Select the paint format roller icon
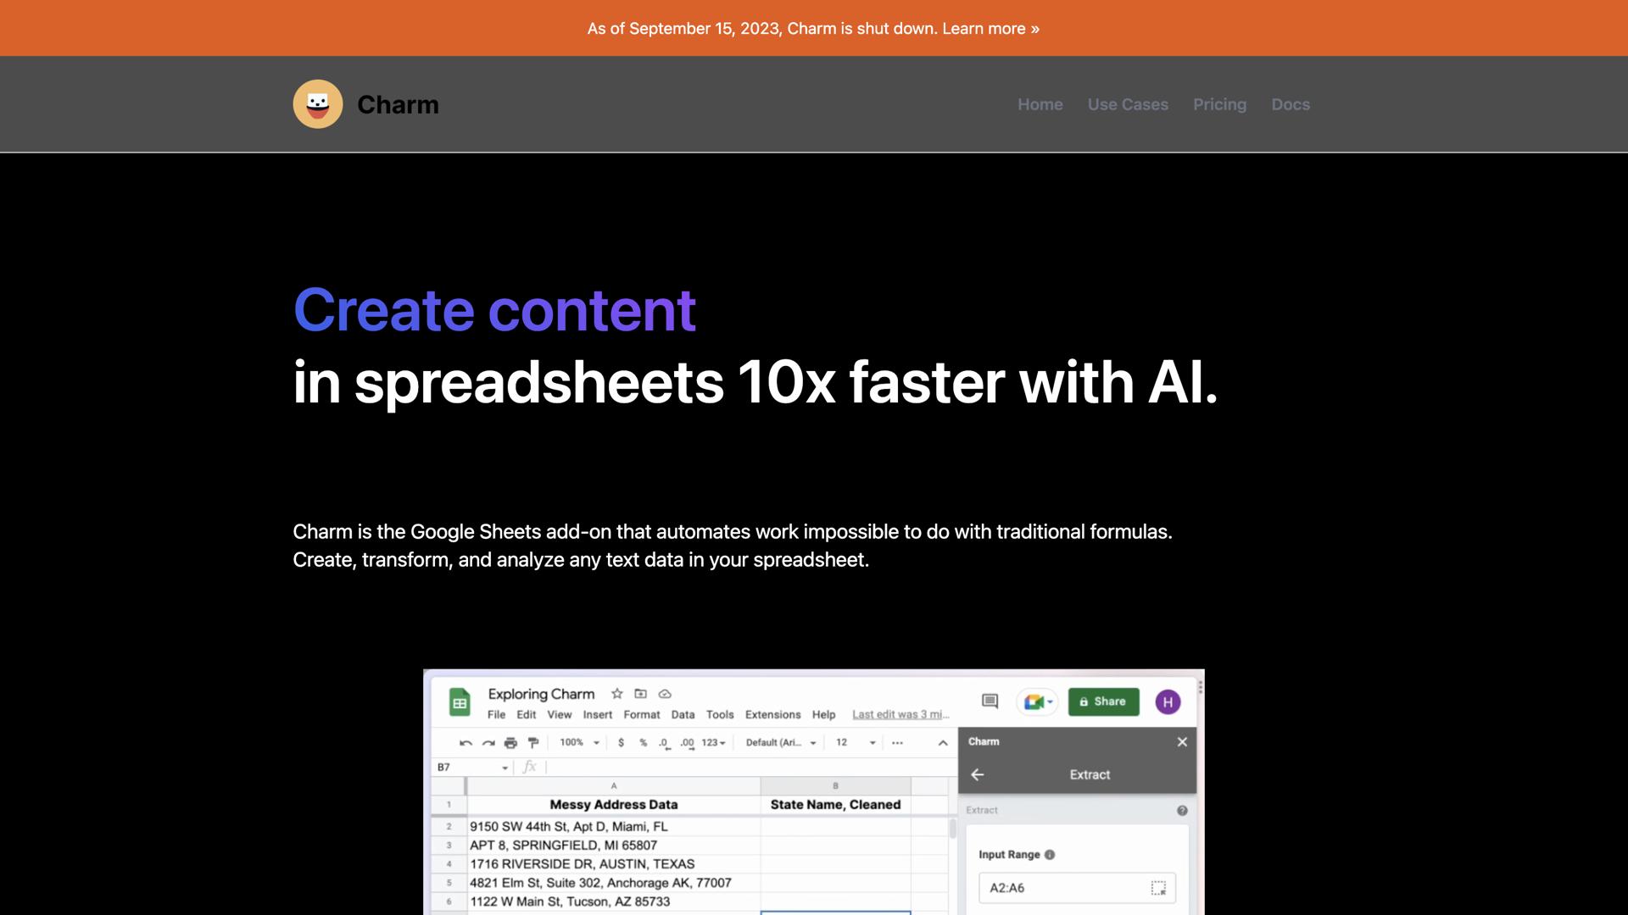This screenshot has height=915, width=1628. [x=533, y=743]
